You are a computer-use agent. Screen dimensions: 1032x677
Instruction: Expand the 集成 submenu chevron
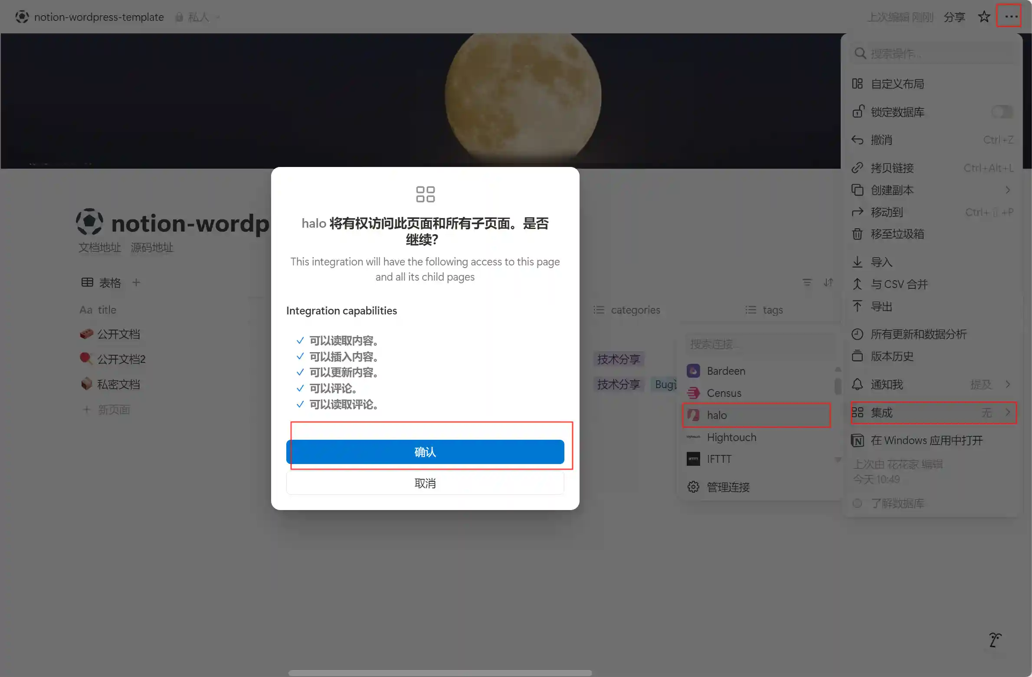[1008, 412]
